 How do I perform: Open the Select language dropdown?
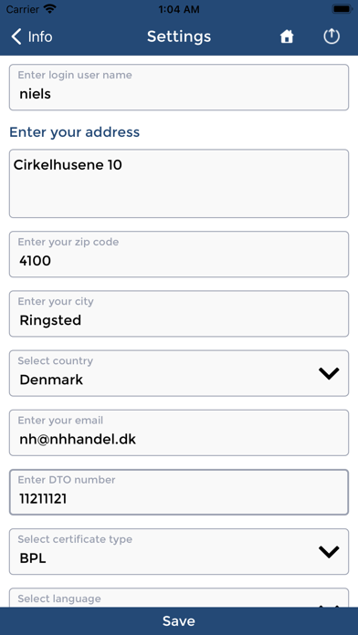179,598
